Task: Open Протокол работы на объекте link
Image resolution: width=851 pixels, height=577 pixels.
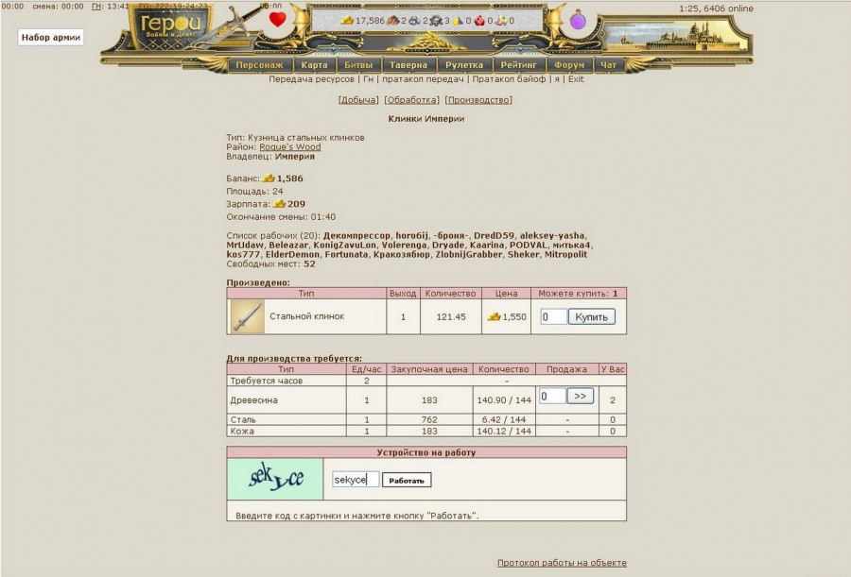Action: click(562, 563)
